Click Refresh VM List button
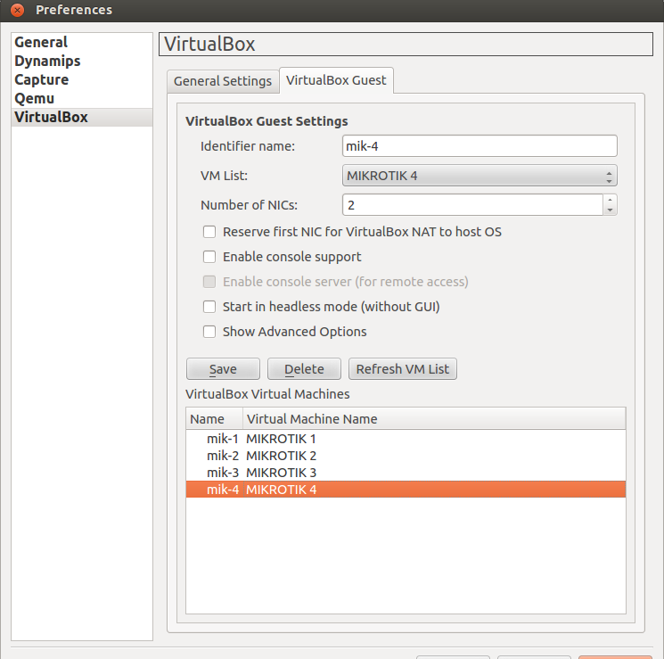Screen dimensions: 664x659 (403, 369)
